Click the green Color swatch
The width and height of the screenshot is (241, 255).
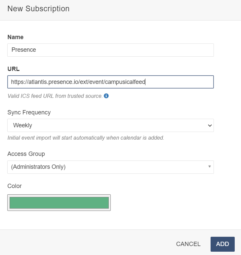[x=59, y=203]
